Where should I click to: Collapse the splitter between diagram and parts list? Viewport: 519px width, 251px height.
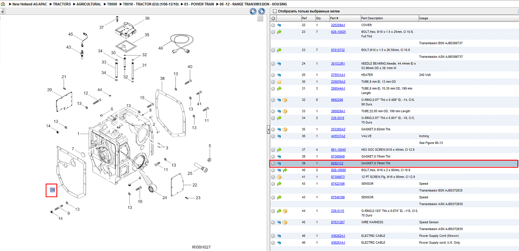pos(268,130)
